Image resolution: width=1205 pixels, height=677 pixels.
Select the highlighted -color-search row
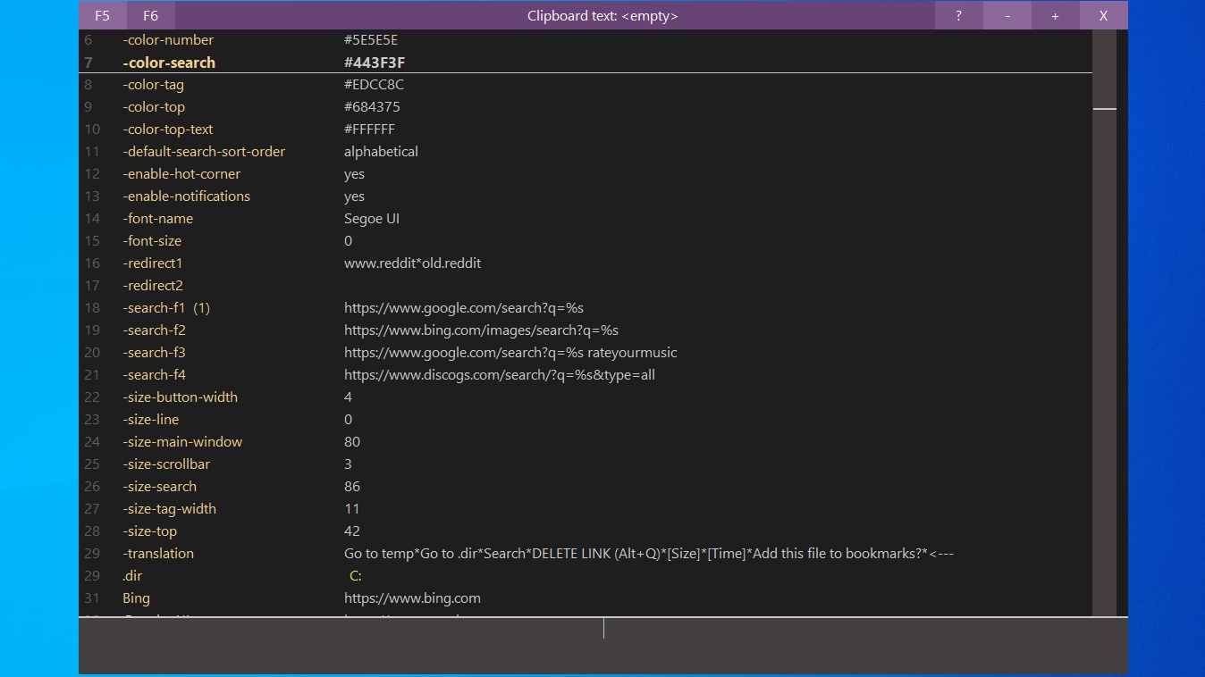coord(586,63)
